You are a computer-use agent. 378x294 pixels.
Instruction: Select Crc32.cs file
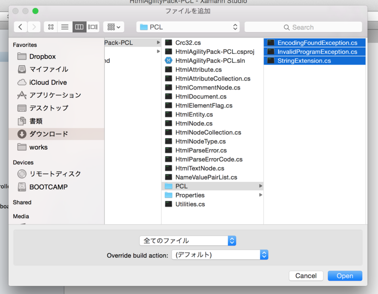coord(212,42)
